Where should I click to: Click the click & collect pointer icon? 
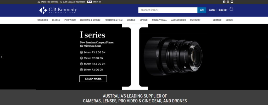coord(61,2)
